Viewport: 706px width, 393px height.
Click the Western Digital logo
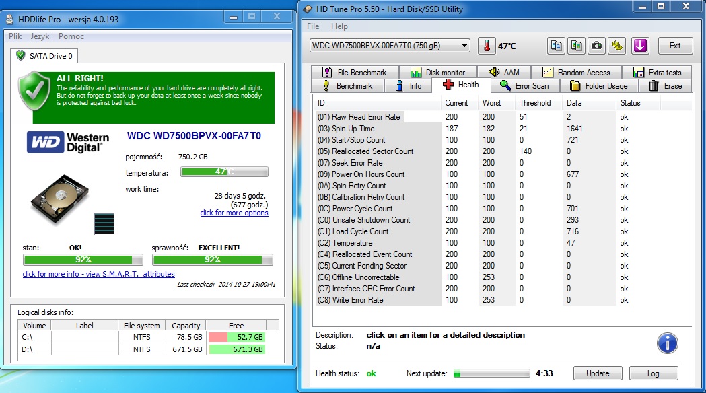68,142
